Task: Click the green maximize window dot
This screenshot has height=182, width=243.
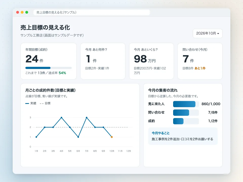Action: (x=27, y=12)
